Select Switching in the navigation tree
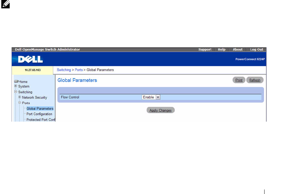290x194 pixels. (25, 92)
